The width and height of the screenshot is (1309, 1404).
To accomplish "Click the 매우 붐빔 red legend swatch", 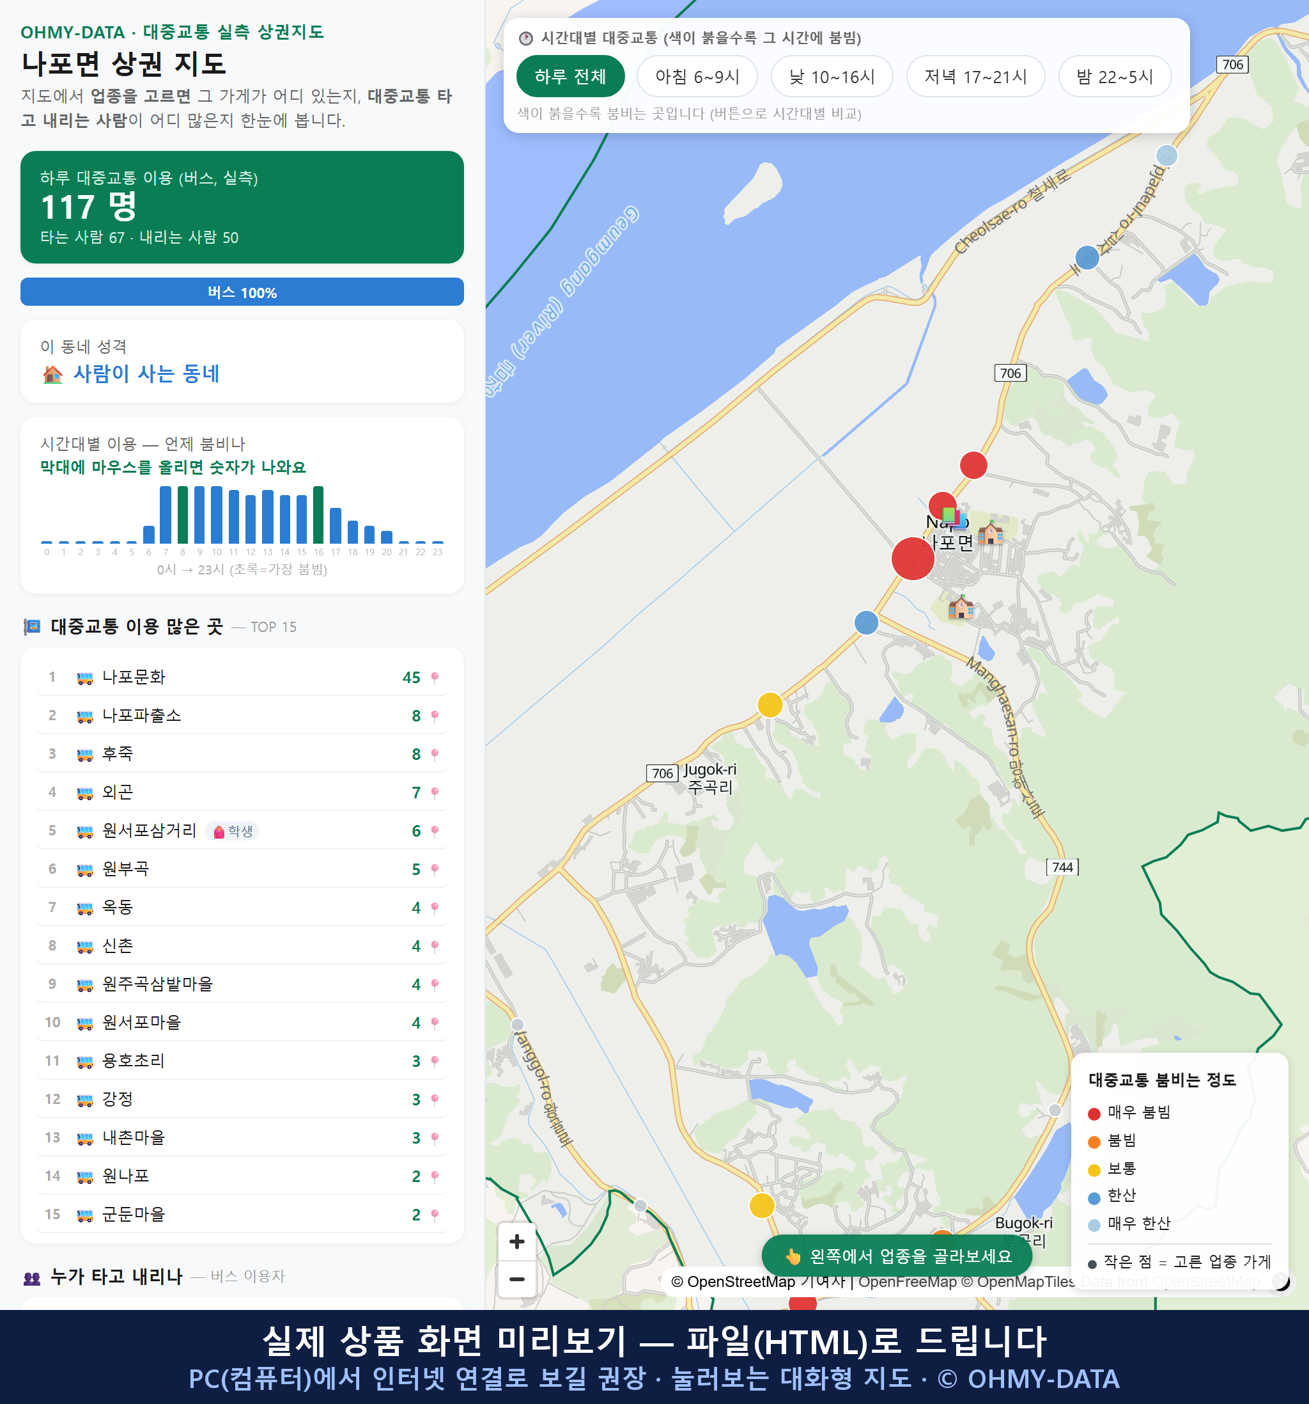I will point(1094,1114).
